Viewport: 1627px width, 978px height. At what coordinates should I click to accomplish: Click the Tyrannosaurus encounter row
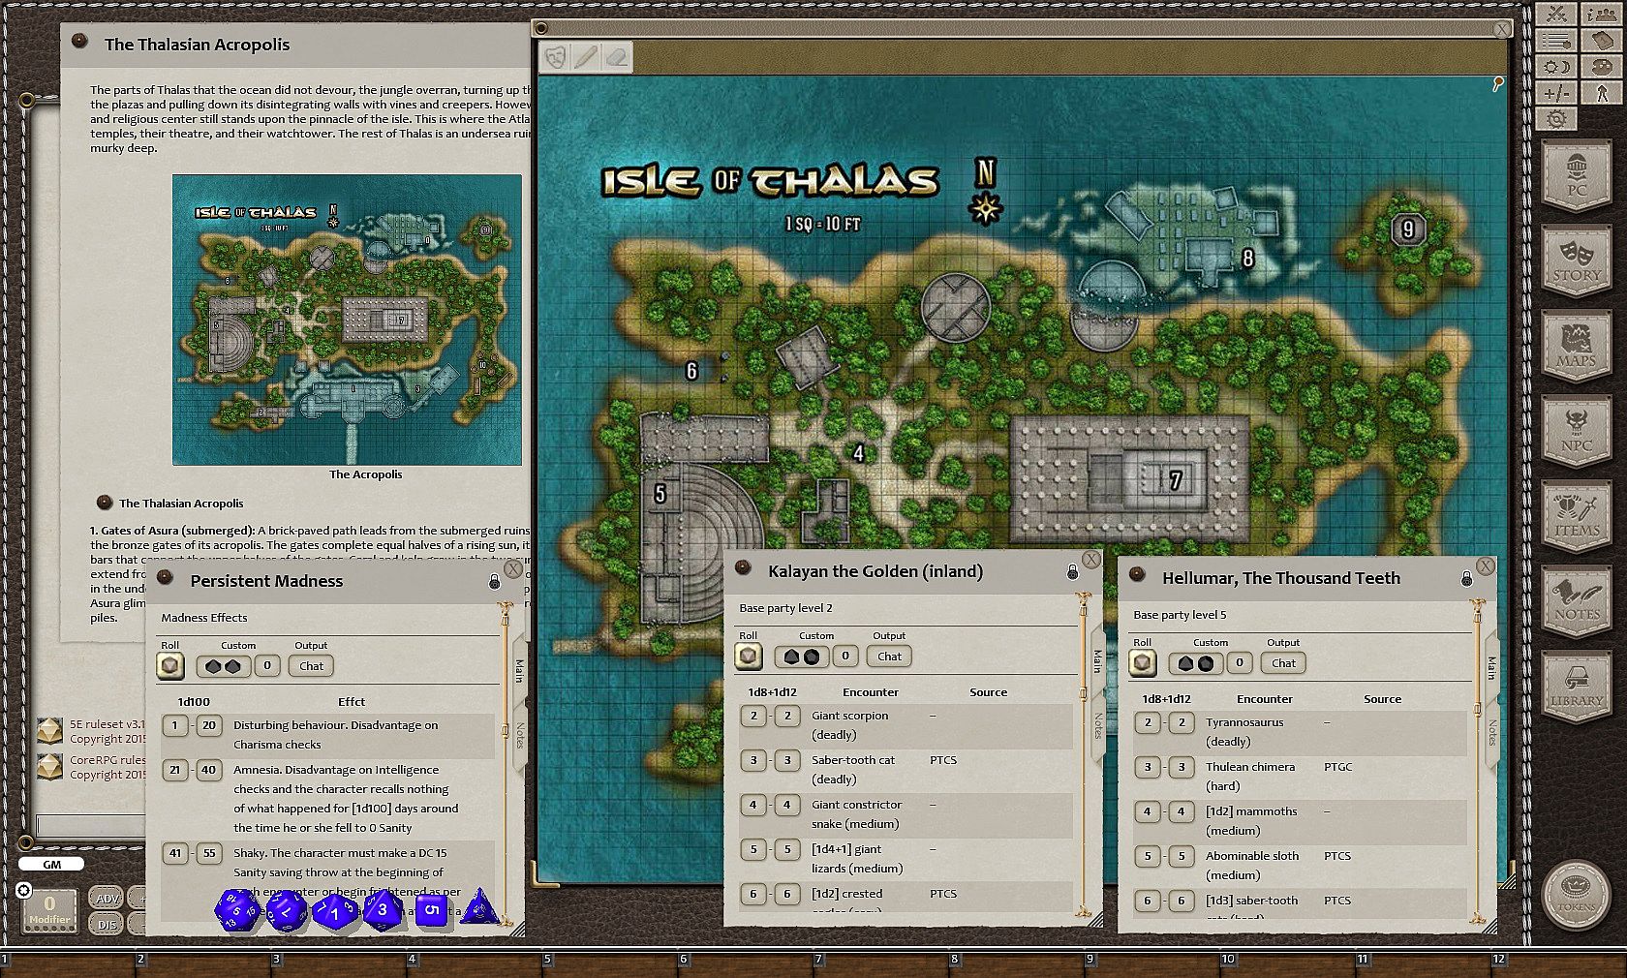click(x=1300, y=732)
